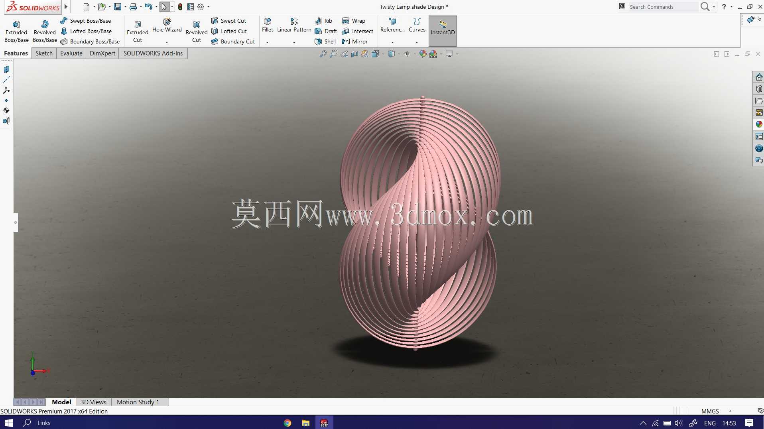
Task: Select the Model tab at bottom
Action: (61, 402)
